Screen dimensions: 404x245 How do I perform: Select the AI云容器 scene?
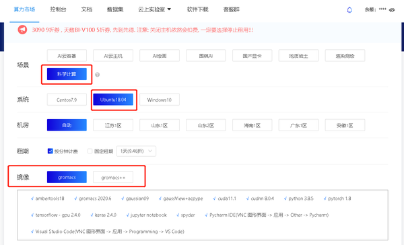coord(67,56)
